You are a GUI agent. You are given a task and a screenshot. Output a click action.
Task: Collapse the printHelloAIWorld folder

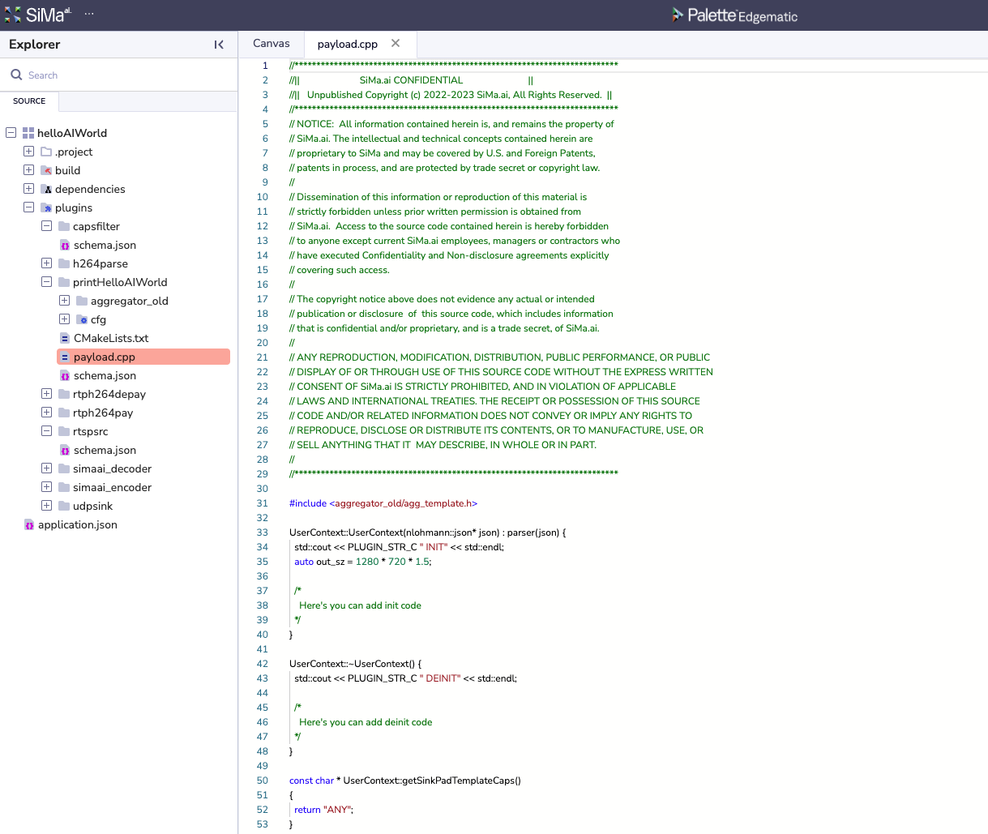coord(47,282)
